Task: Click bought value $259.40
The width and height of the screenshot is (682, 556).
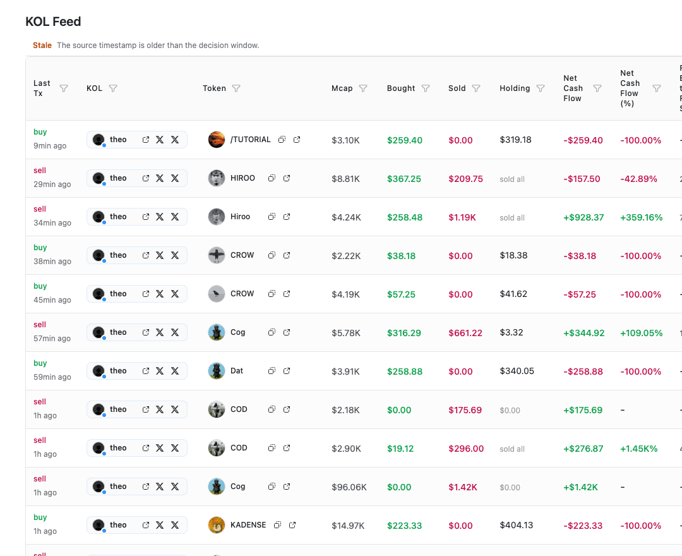Action: point(405,140)
